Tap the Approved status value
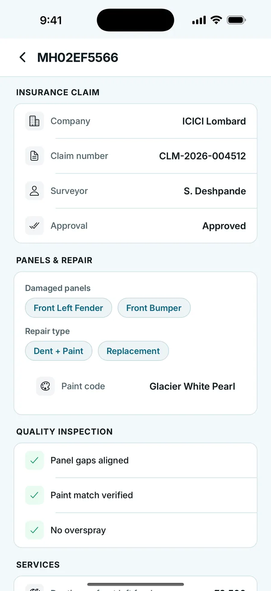 tap(224, 226)
